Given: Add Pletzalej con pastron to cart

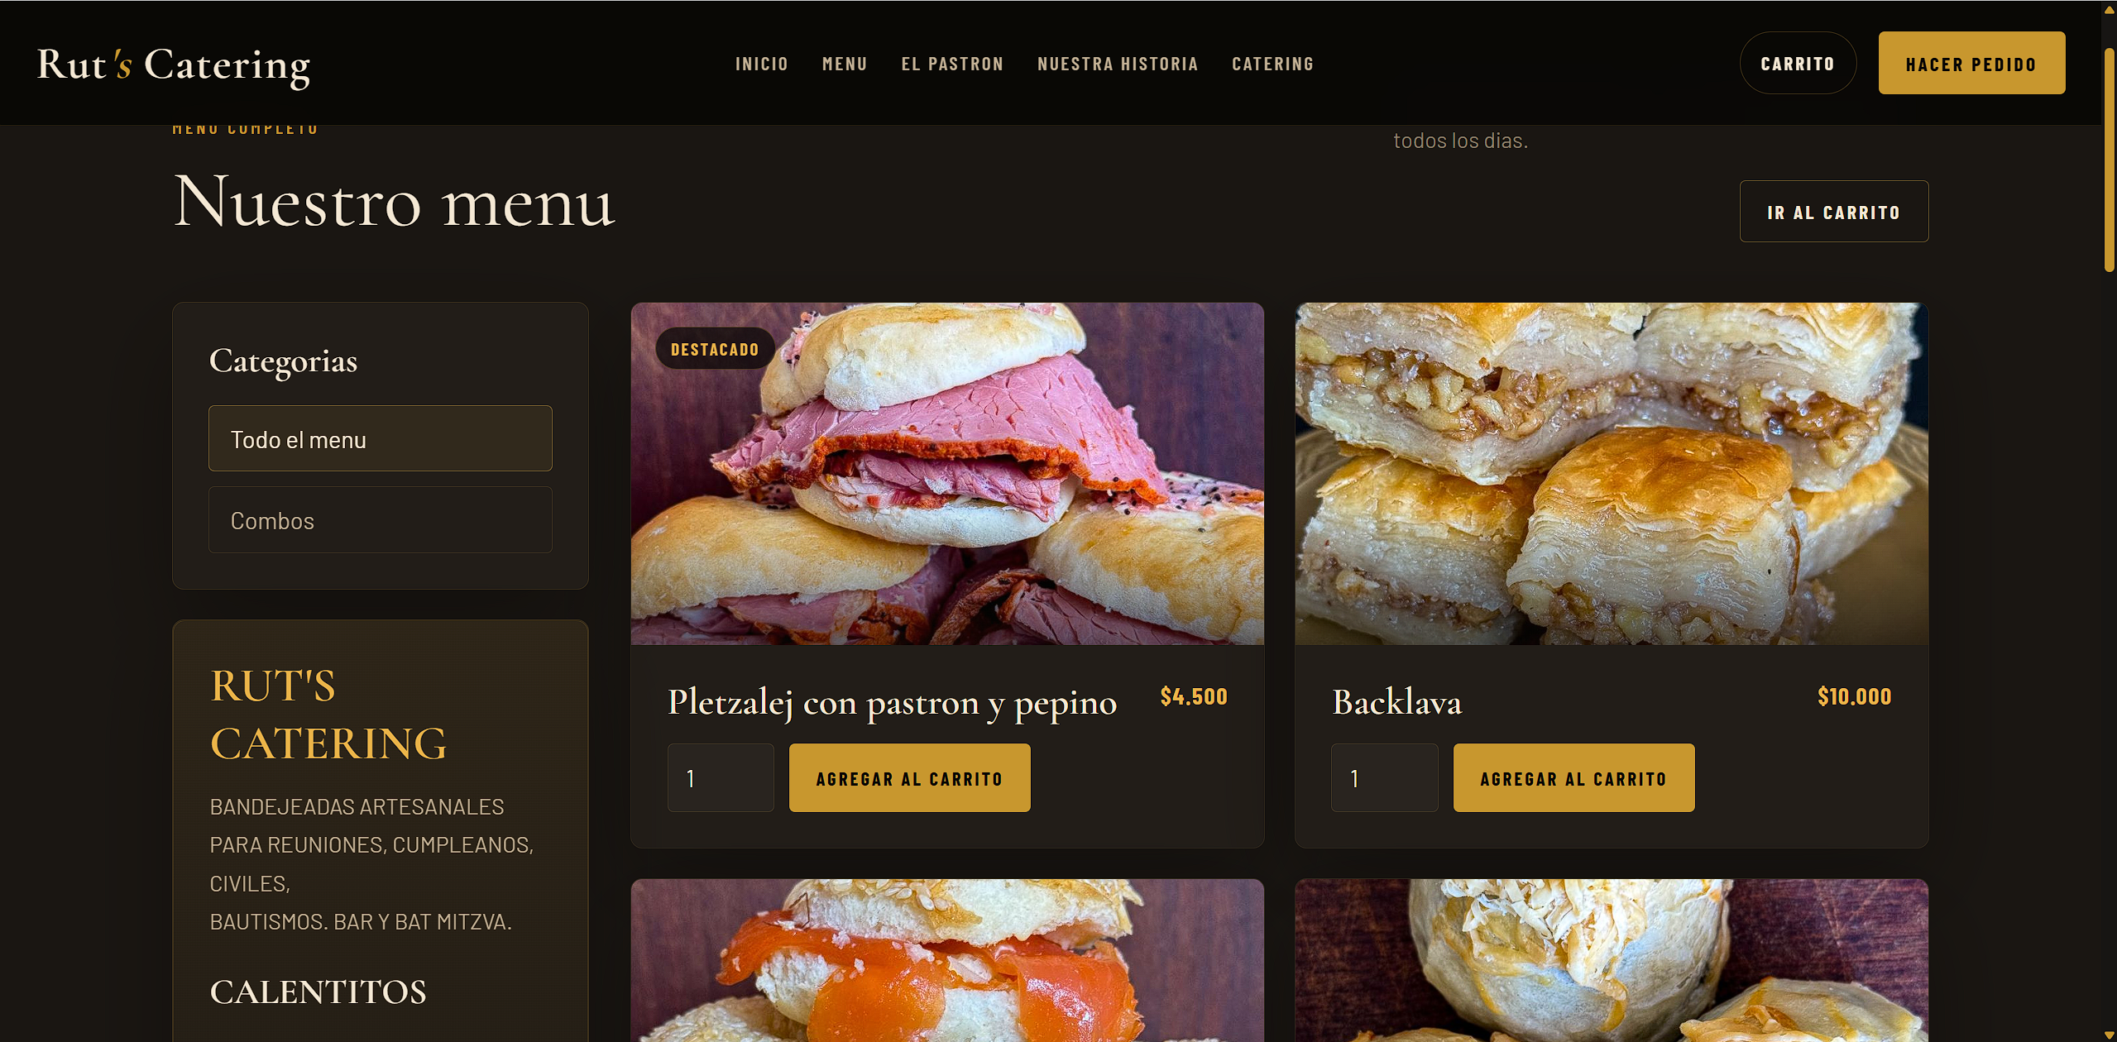Looking at the screenshot, I should point(909,777).
